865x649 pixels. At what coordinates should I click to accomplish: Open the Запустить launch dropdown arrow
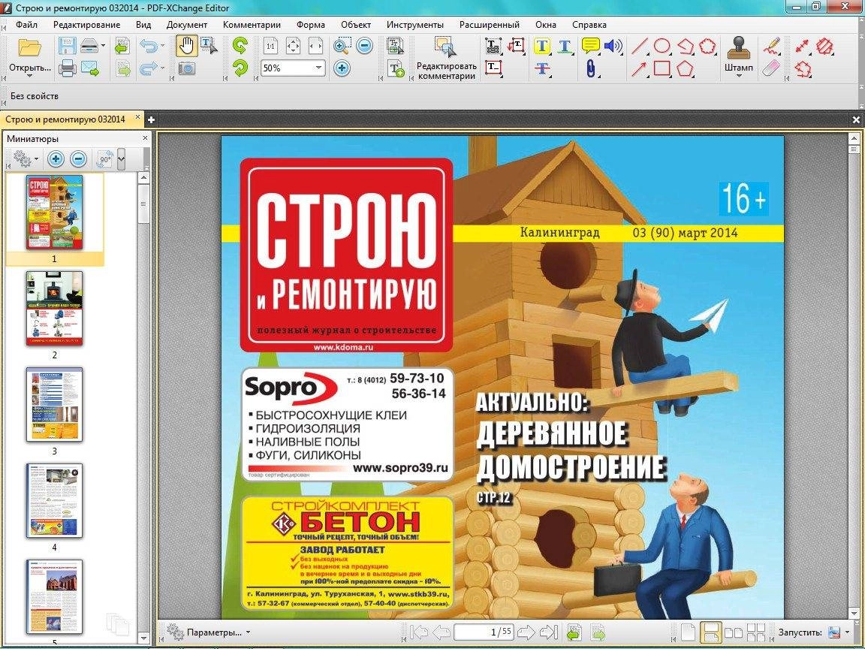tap(847, 632)
